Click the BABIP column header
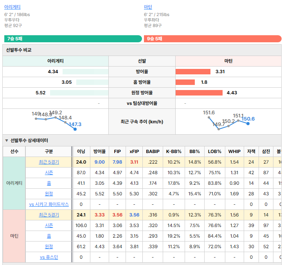The image size is (284, 265). pyautogui.click(x=153, y=151)
